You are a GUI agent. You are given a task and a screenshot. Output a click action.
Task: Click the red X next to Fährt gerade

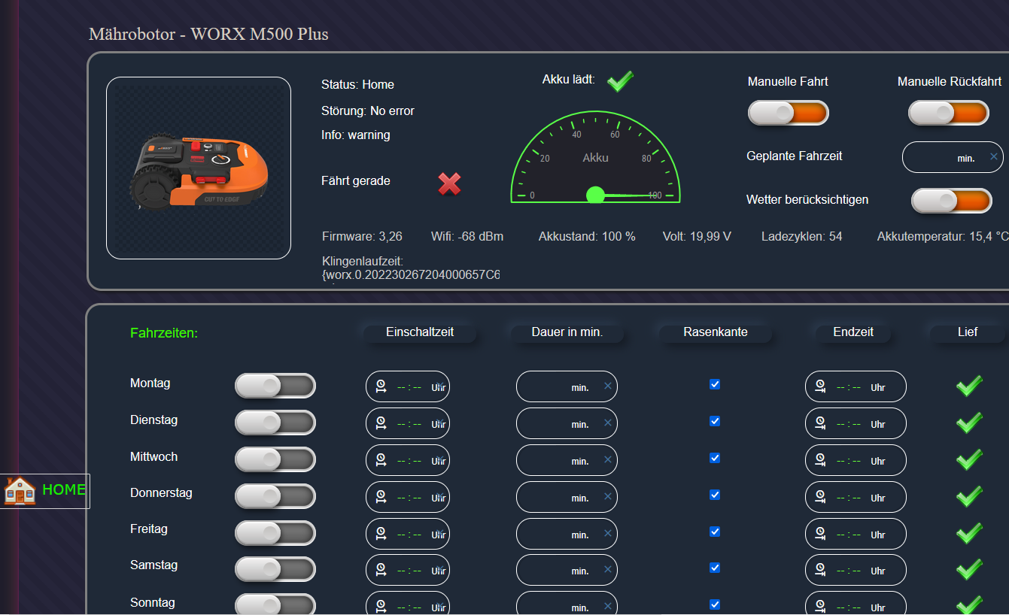450,183
